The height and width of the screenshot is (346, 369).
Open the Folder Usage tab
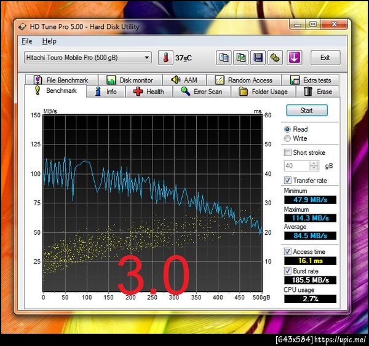[263, 92]
